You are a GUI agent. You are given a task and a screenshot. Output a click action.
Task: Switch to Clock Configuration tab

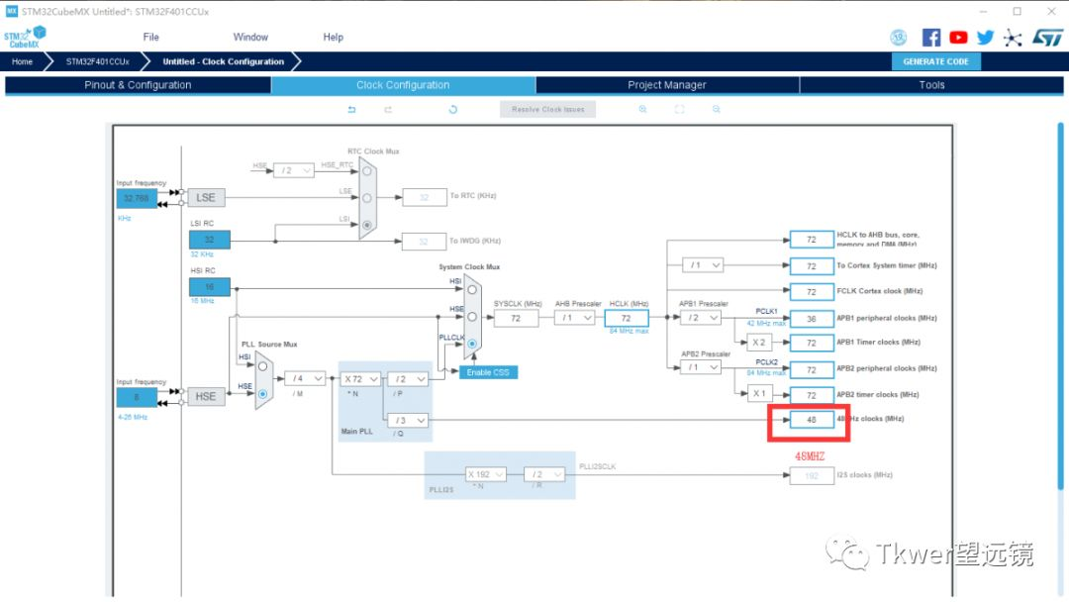pyautogui.click(x=403, y=85)
